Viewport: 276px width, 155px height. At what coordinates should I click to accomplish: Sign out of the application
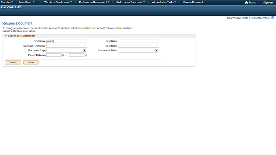pyautogui.click(x=268, y=3)
